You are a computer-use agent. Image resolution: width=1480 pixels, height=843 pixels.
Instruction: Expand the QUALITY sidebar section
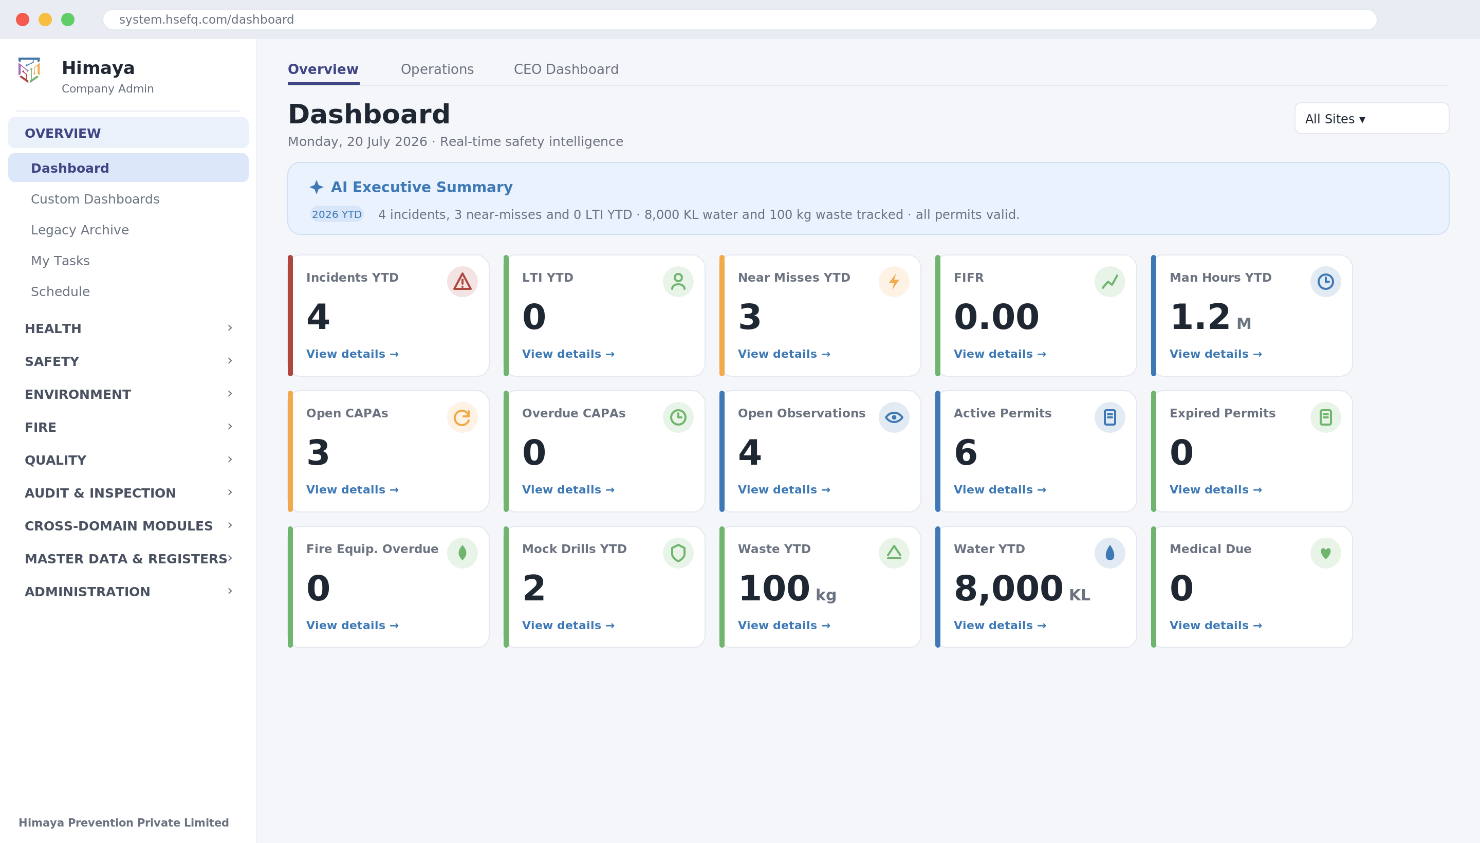pyautogui.click(x=128, y=460)
